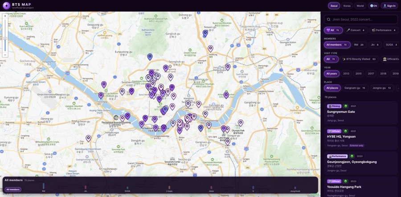The height and width of the screenshot is (197, 401).
Task: Click the Official Ev visit type chip
Action: pyautogui.click(x=390, y=59)
